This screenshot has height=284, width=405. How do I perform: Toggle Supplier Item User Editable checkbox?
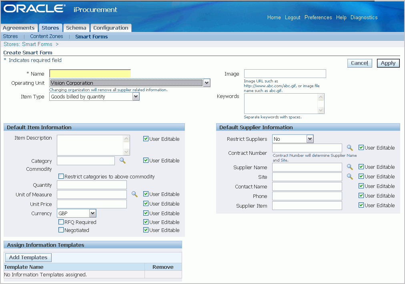click(361, 205)
